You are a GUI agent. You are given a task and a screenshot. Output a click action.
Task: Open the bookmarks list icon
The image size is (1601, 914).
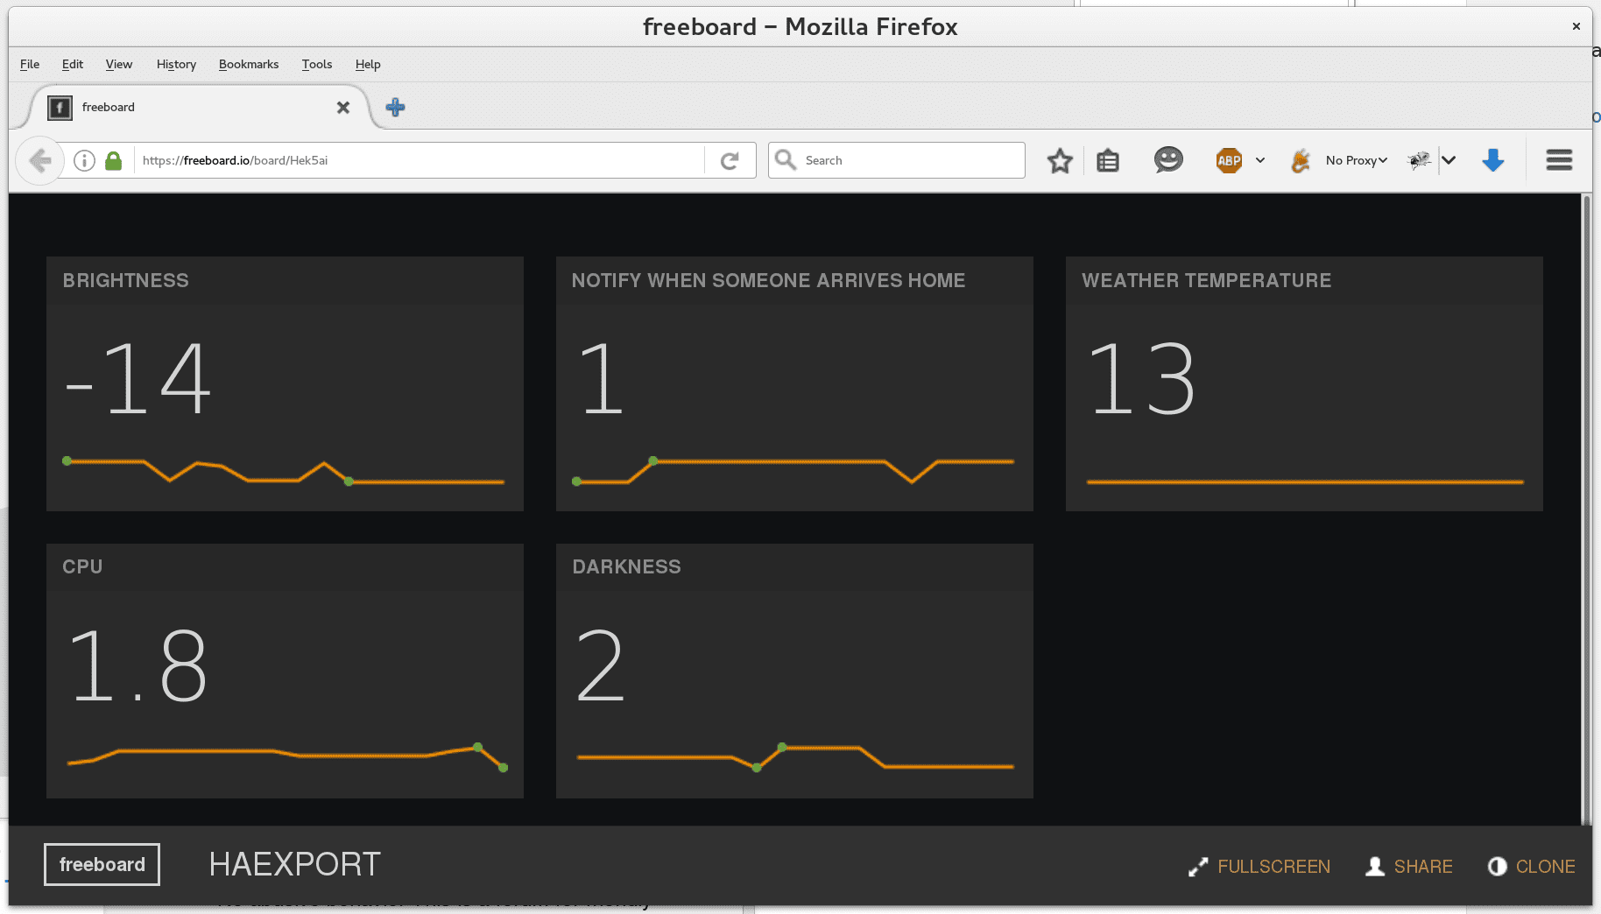click(1108, 161)
